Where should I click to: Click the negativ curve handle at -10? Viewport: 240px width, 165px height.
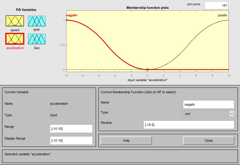66,20
